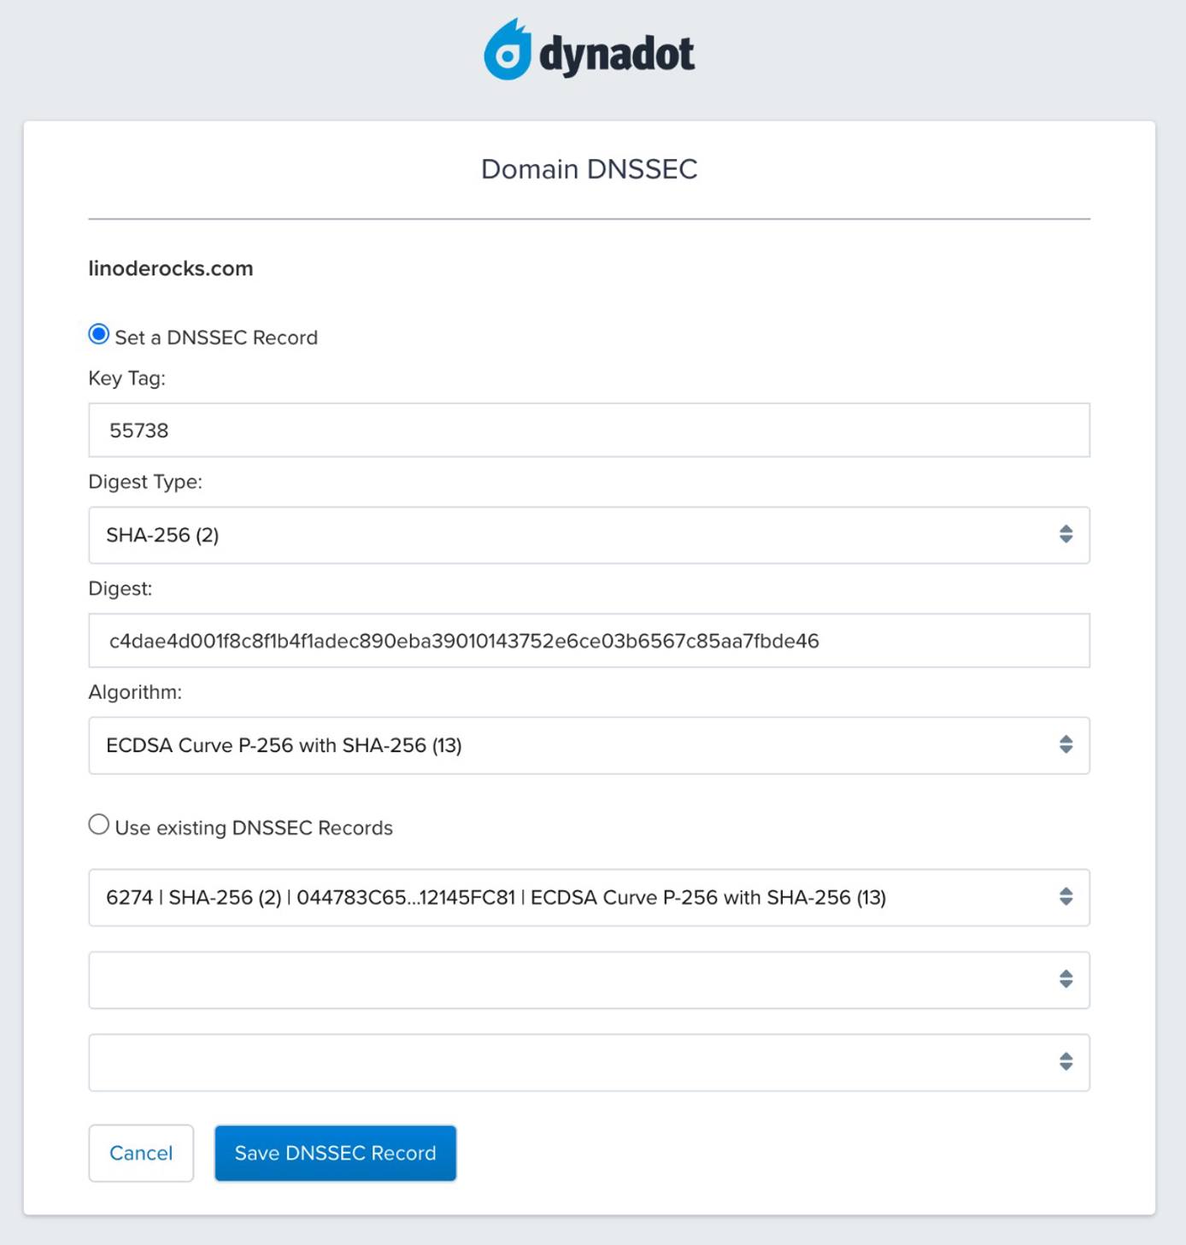
Task: Click the arrows on the first existing record selector
Action: click(1065, 897)
